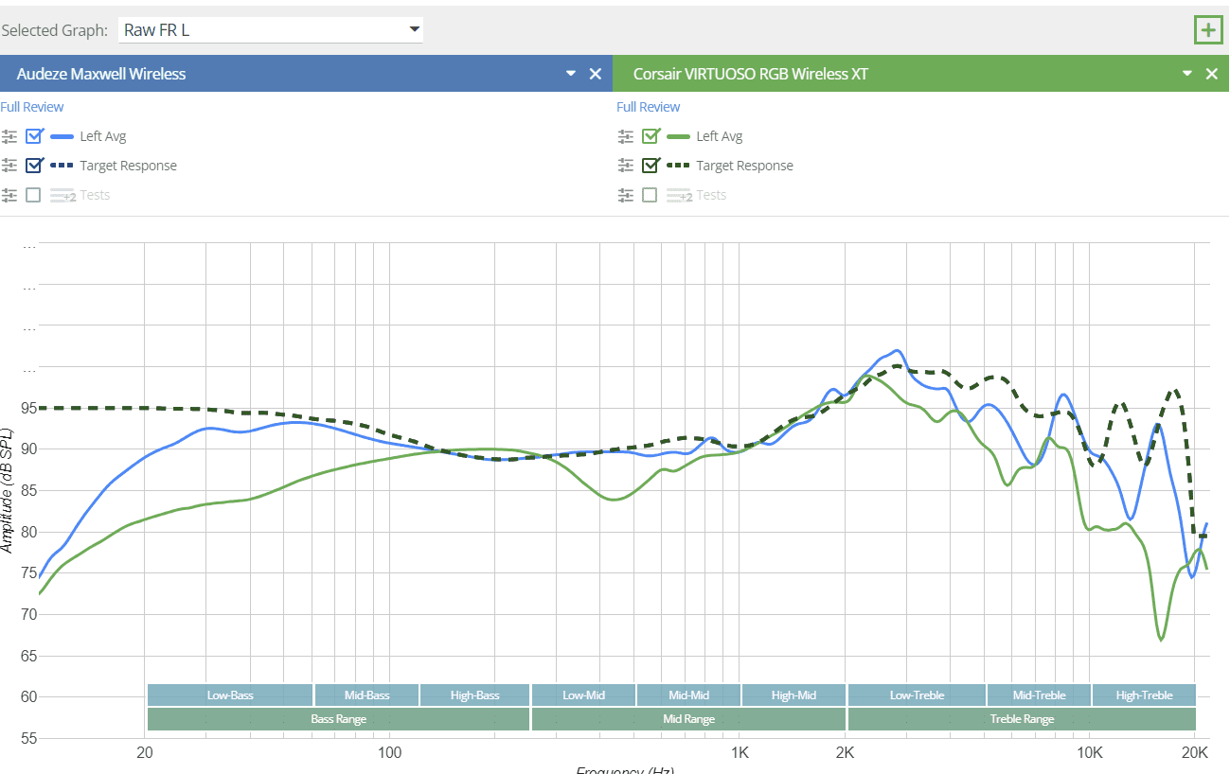Click the High-Treble range band
This screenshot has height=774, width=1230.
pyautogui.click(x=1144, y=695)
